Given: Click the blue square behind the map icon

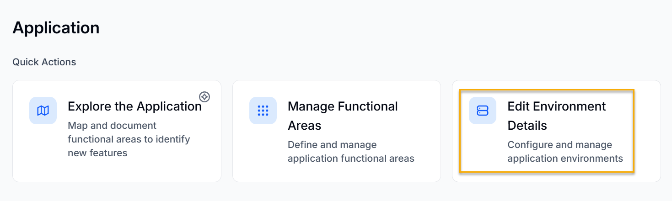Looking at the screenshot, I should [34, 101].
